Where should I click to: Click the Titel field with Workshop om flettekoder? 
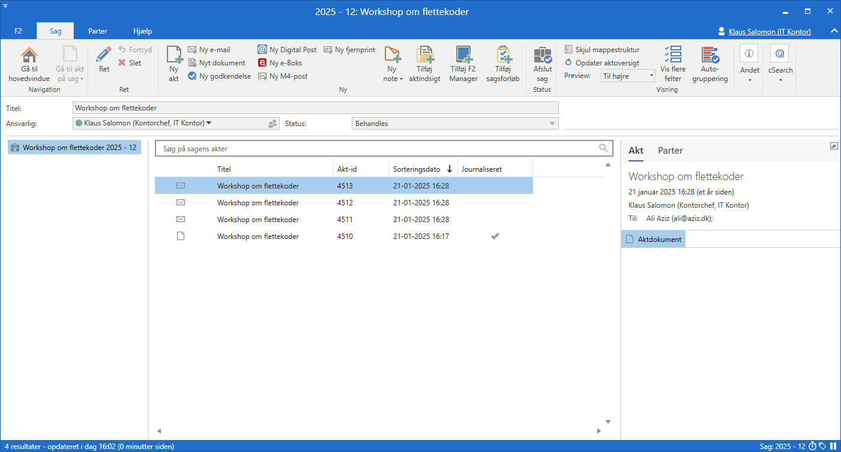pyautogui.click(x=315, y=108)
